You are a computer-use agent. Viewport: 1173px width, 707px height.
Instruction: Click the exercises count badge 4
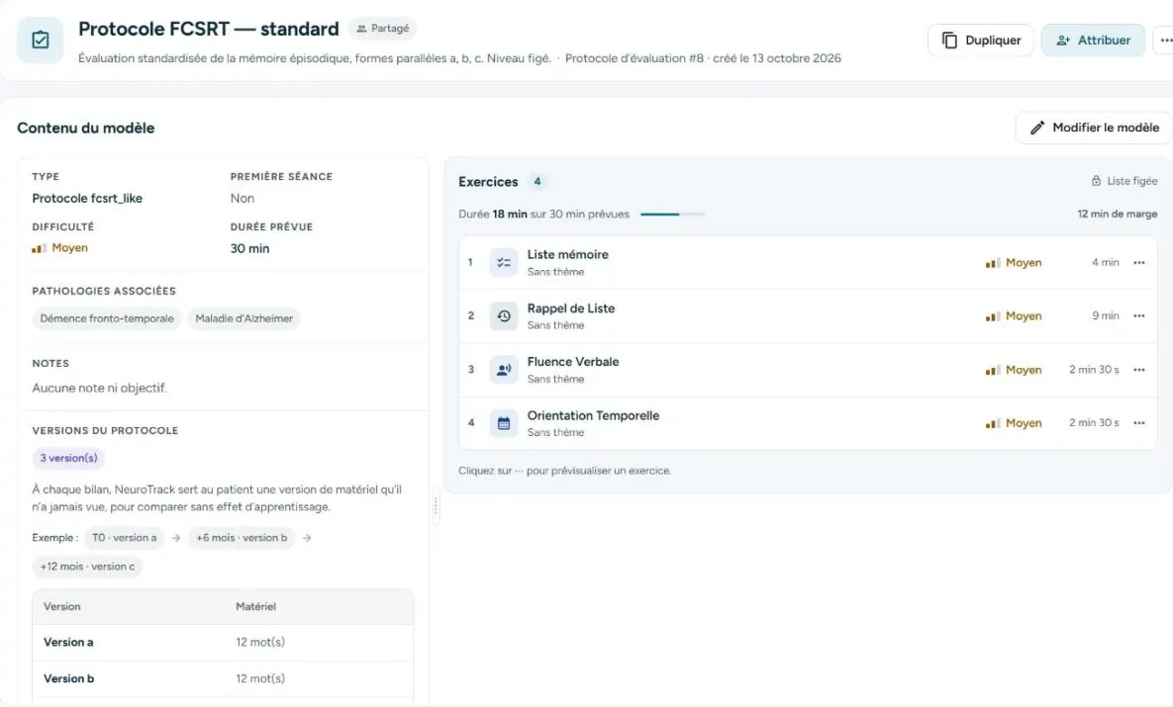tap(538, 182)
